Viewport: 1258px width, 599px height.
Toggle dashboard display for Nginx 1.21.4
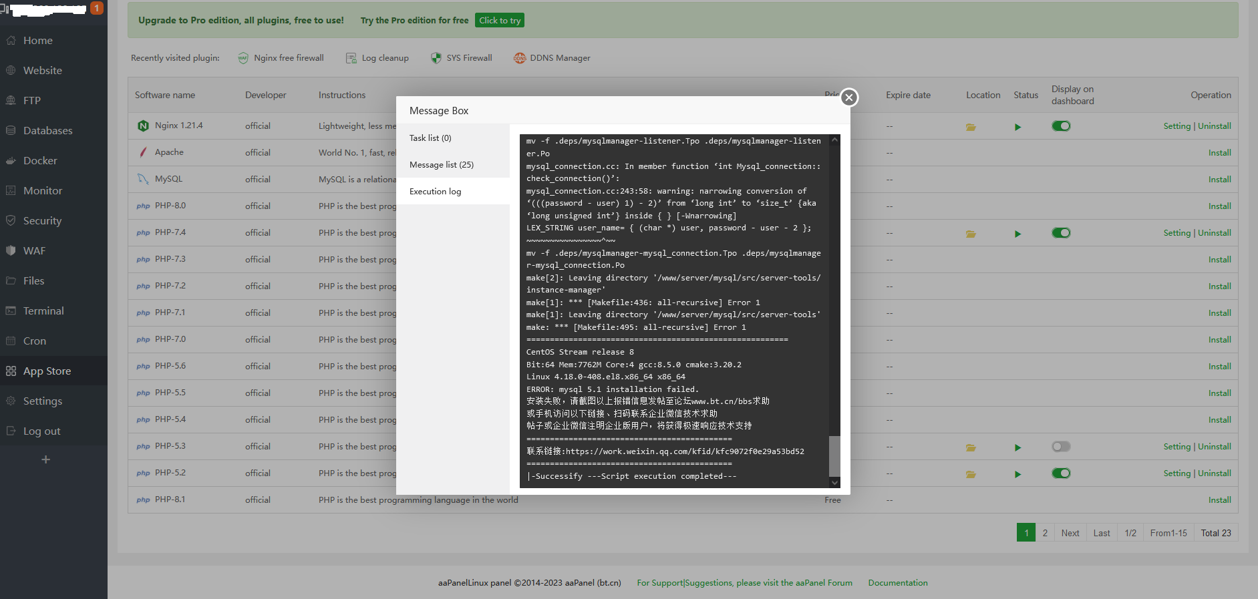coord(1061,126)
